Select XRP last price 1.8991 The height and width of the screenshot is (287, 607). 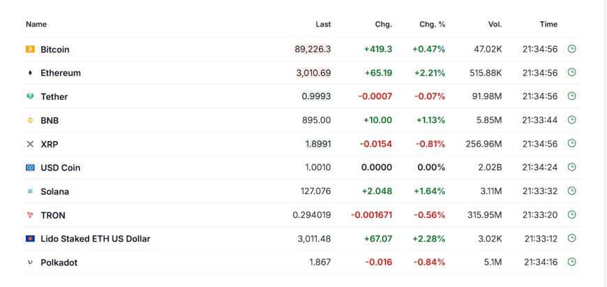coord(318,144)
